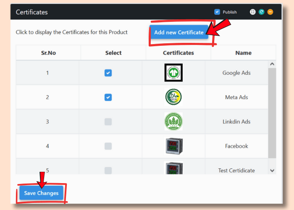Screen dimensions: 294x210
Task: Click the table scrollbar down arrow
Action: tap(272, 170)
